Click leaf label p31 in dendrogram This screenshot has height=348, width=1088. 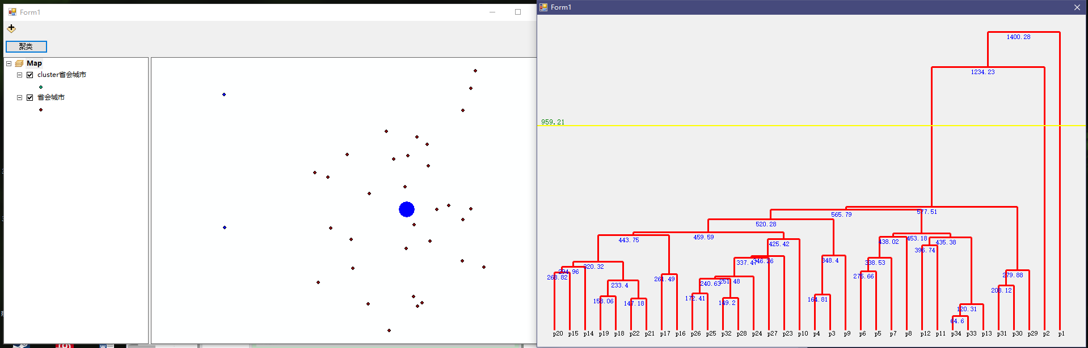[x=1002, y=333]
